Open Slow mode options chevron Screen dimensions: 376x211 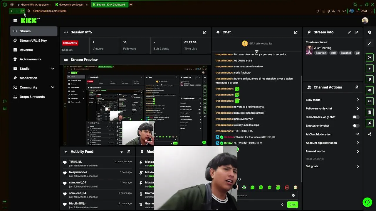coord(358,100)
